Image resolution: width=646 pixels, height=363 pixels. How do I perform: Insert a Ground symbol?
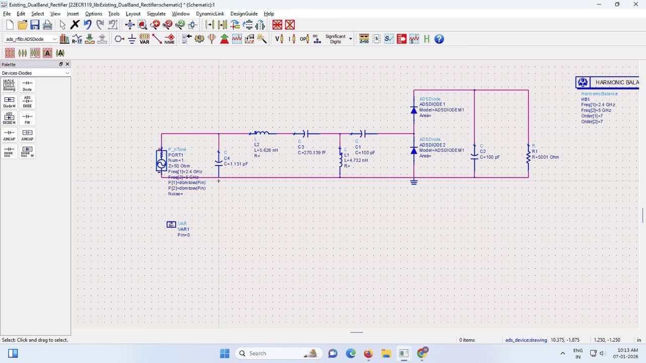132,39
